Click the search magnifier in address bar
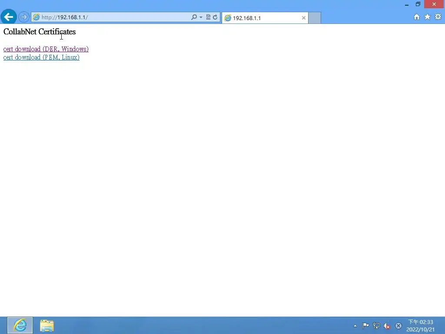The height and width of the screenshot is (334, 445). 194,17
